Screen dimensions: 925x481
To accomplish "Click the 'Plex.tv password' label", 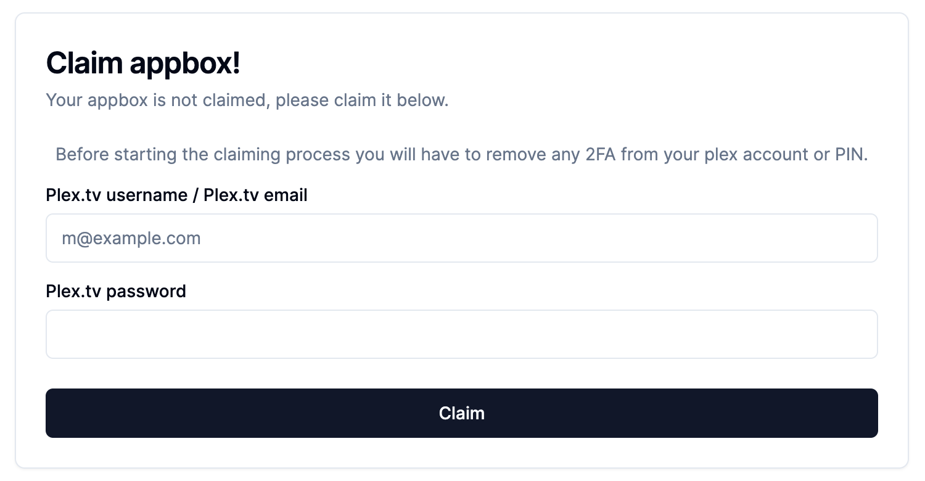I will pyautogui.click(x=116, y=291).
